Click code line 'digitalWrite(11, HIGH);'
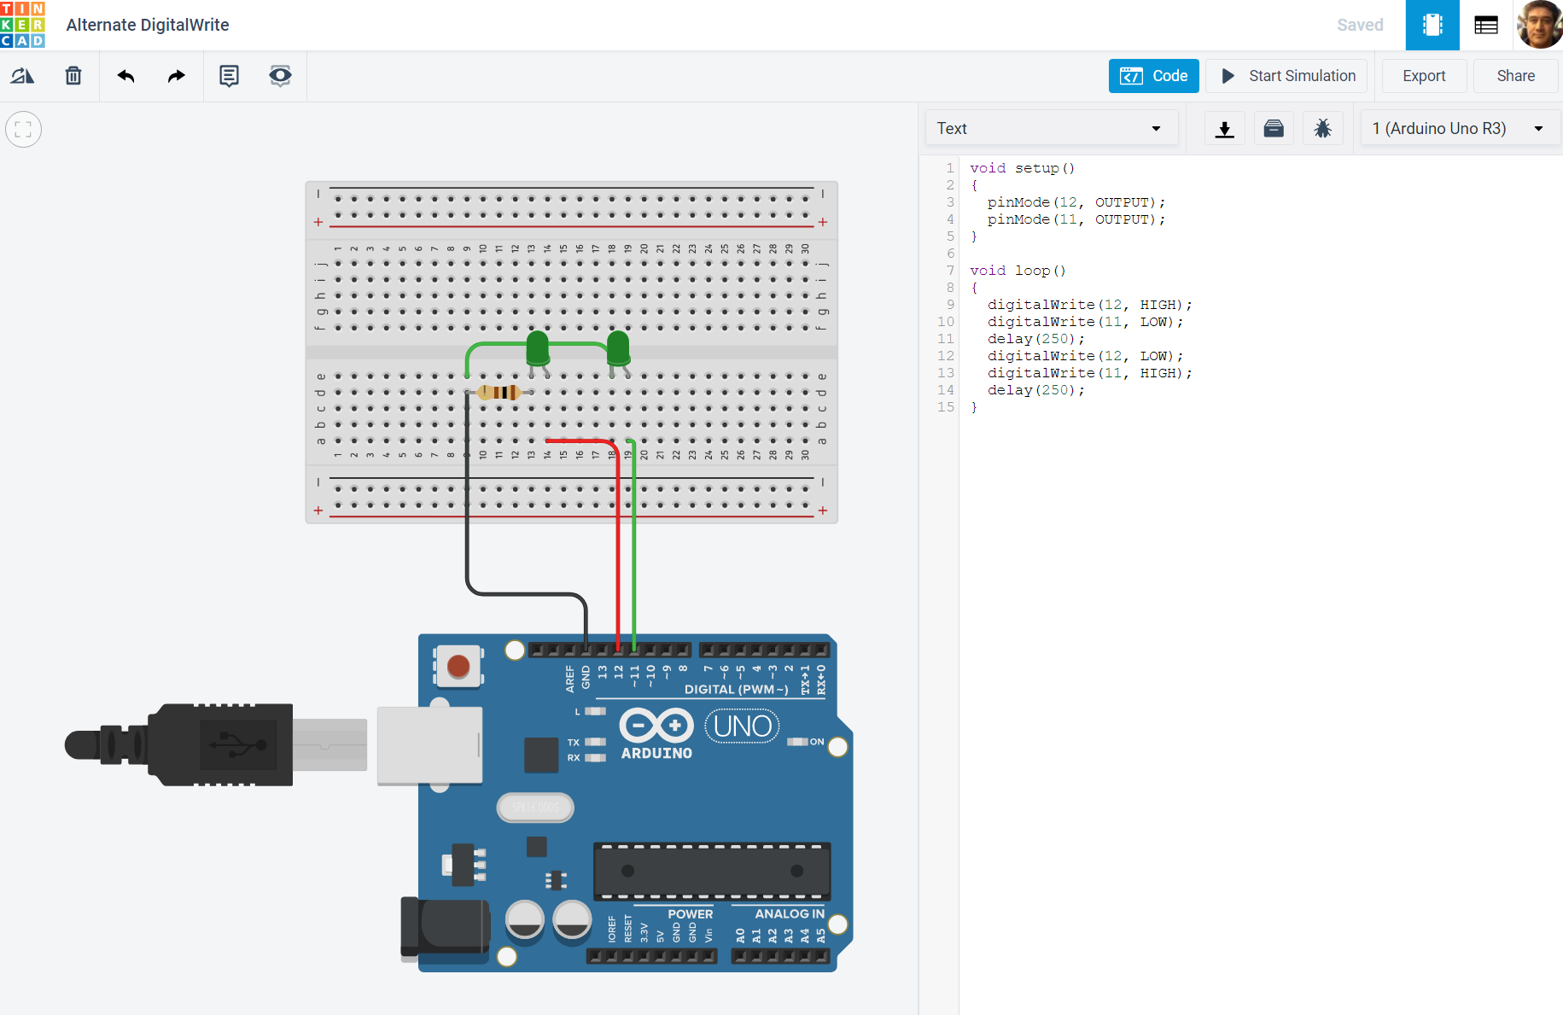Image resolution: width=1563 pixels, height=1015 pixels. [x=1089, y=373]
